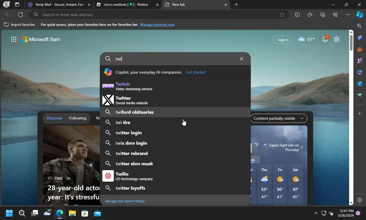
Task: Expand Expect light rain forecast arrow
Action: tap(302, 147)
